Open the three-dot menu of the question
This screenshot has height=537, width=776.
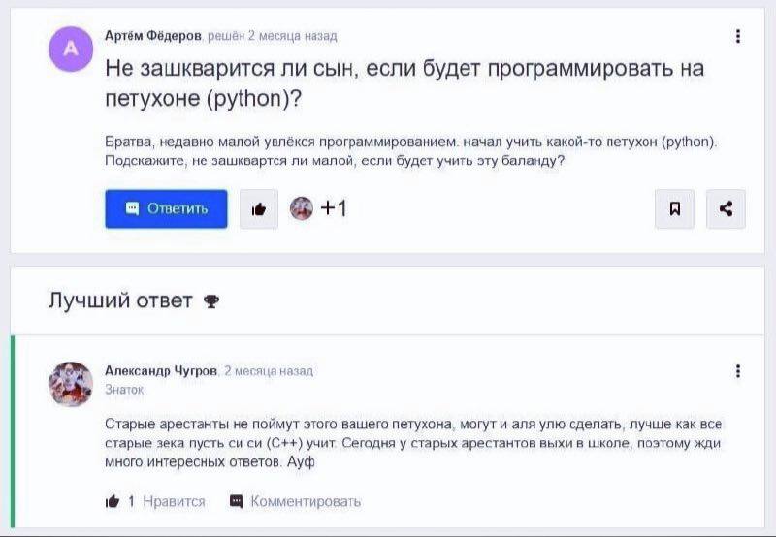click(x=738, y=36)
